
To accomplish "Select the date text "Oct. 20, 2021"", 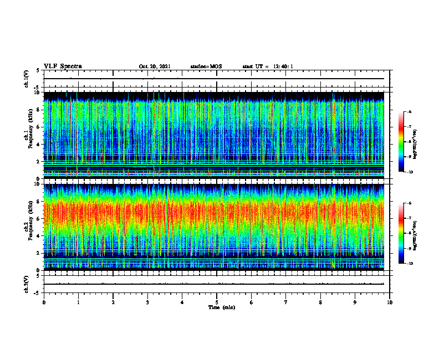I will 155,66.
